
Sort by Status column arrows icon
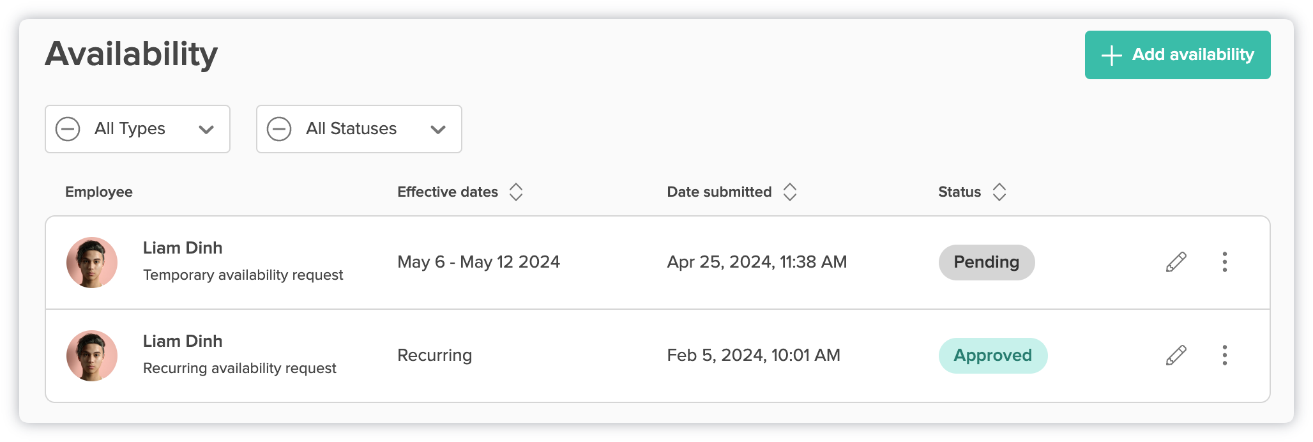(x=999, y=192)
